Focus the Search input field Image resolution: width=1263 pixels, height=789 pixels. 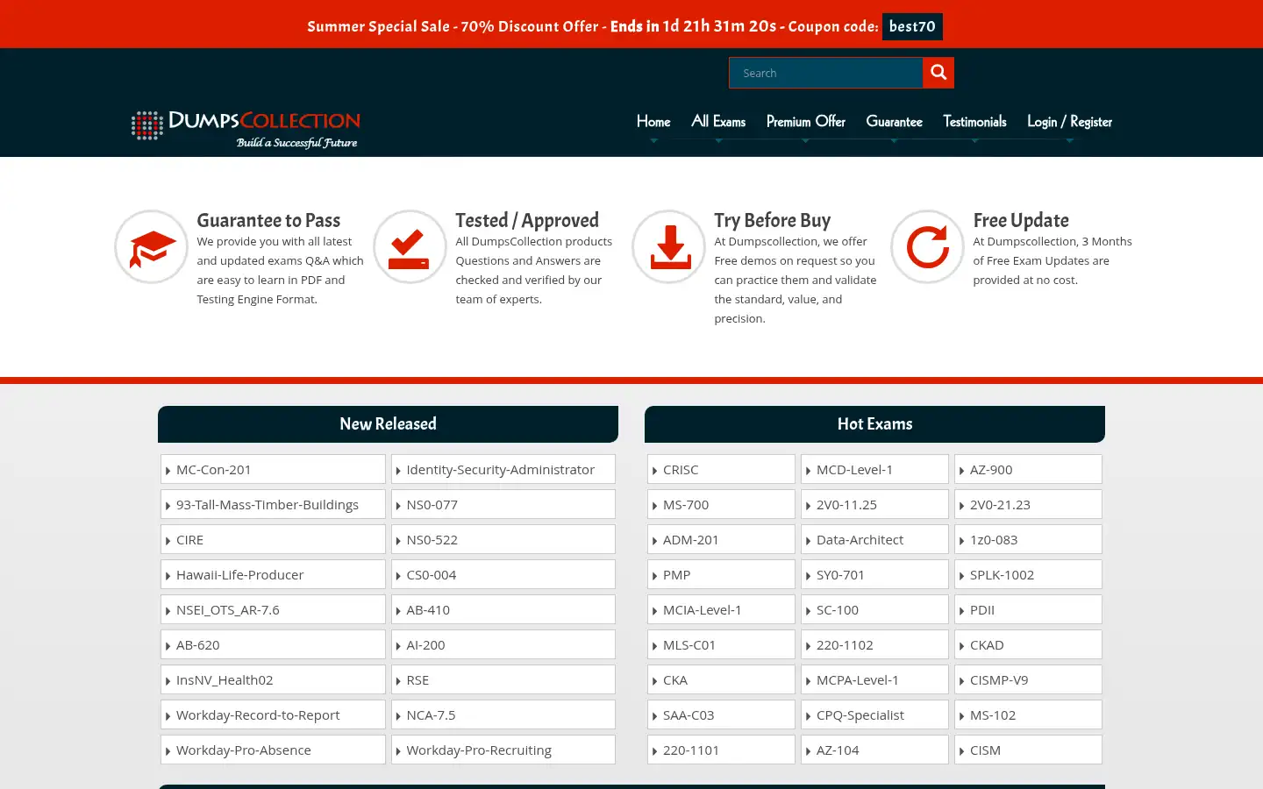pos(825,73)
